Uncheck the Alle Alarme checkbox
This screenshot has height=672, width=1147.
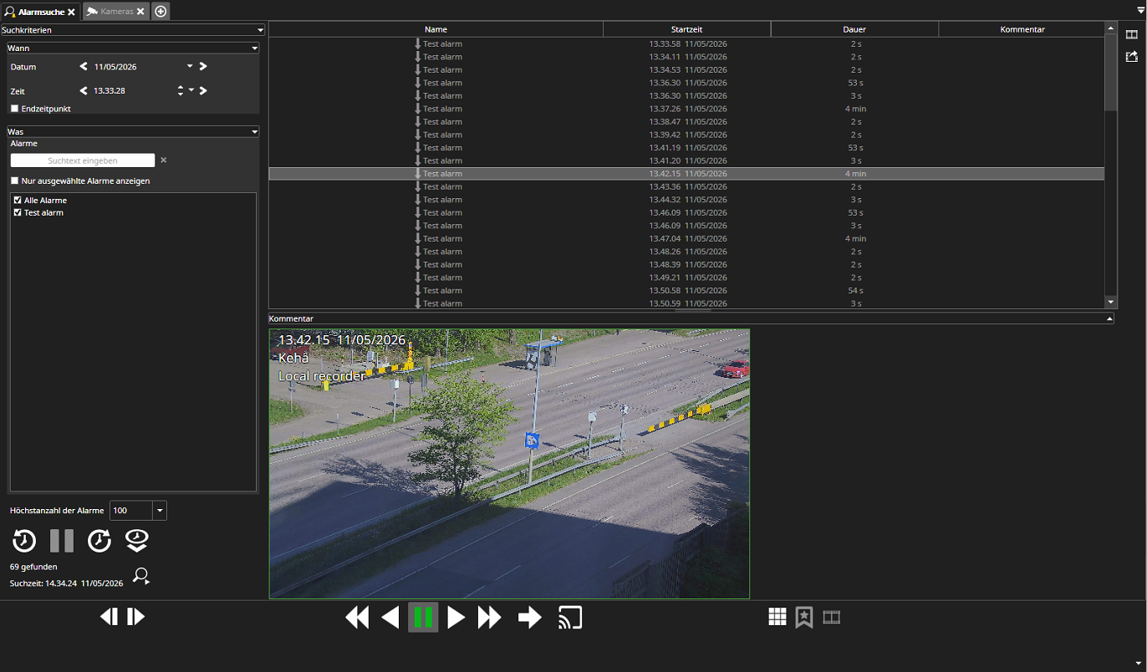click(18, 201)
